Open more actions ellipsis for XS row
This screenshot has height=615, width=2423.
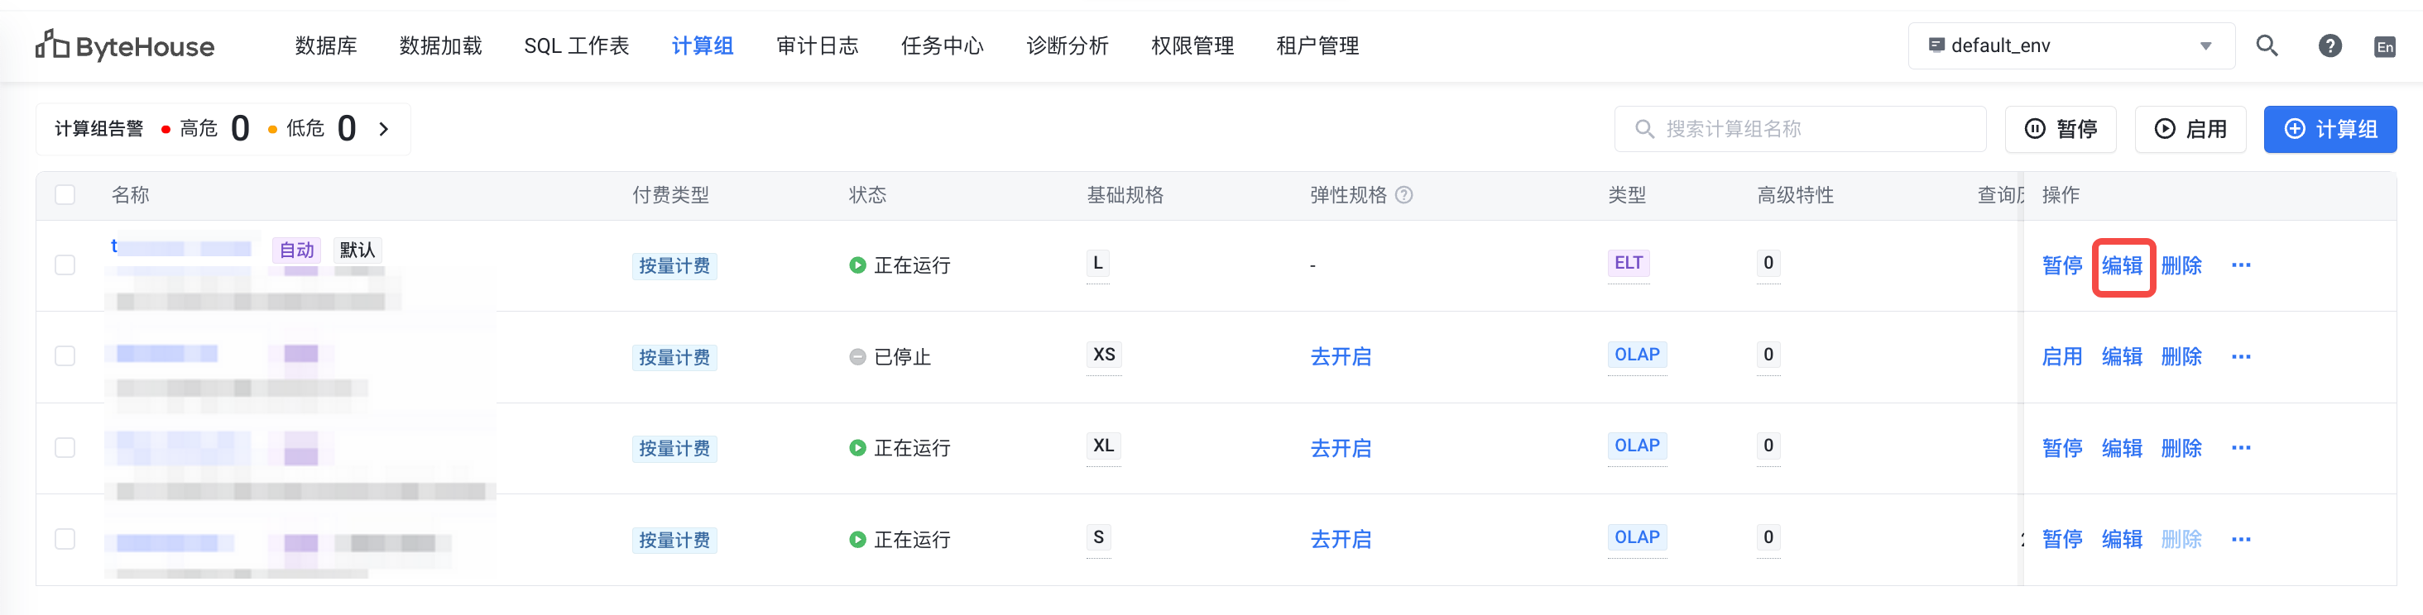(2240, 357)
